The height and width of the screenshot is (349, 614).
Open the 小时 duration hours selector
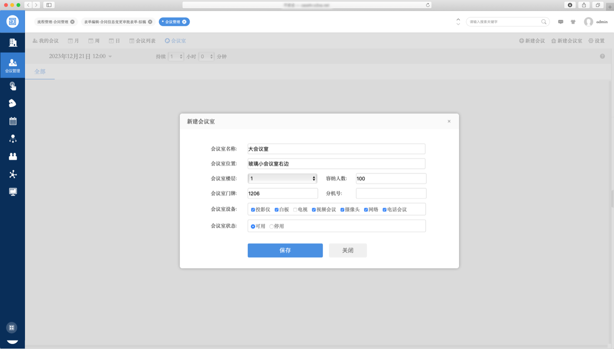coord(176,57)
